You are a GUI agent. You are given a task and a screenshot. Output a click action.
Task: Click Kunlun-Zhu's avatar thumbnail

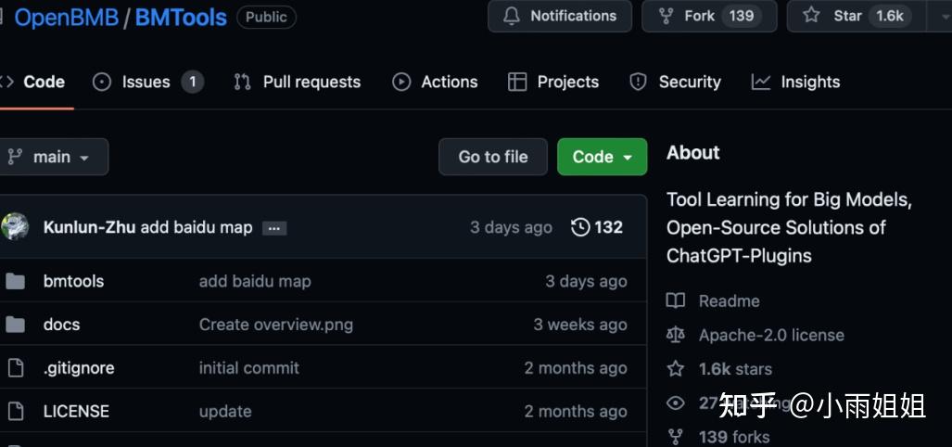pyautogui.click(x=15, y=227)
